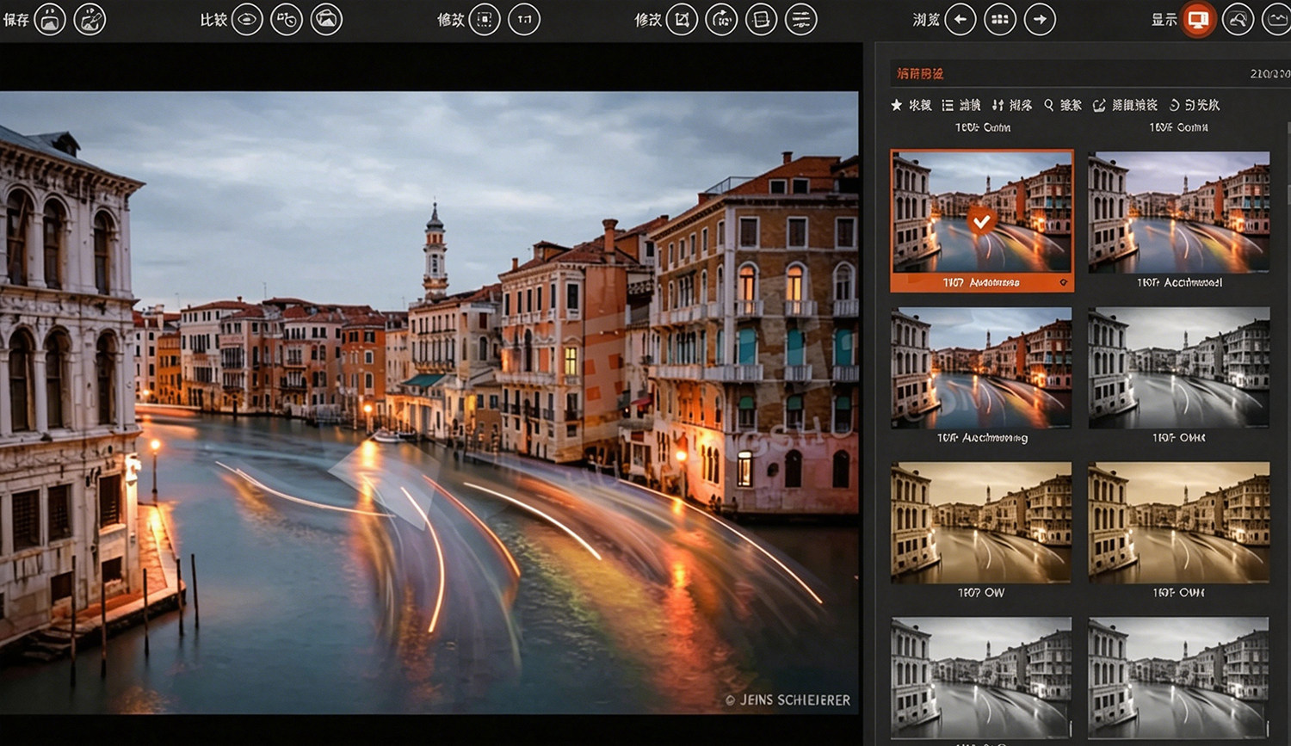The height and width of the screenshot is (746, 1291).
Task: Click the 浏览 toolbar label
Action: (926, 20)
